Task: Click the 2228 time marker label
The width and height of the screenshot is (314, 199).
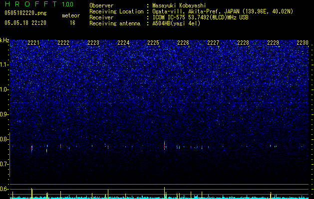Action: coord(243,43)
